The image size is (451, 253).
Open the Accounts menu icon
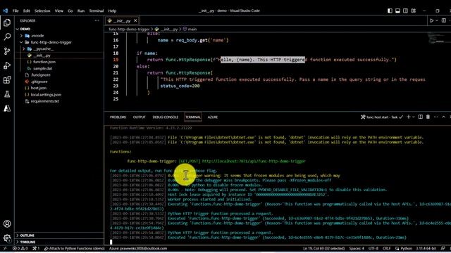pyautogui.click(x=7, y=223)
